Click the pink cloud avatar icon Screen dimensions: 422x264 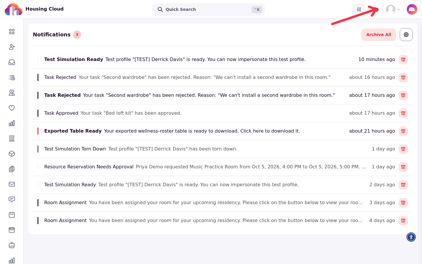[x=412, y=9]
